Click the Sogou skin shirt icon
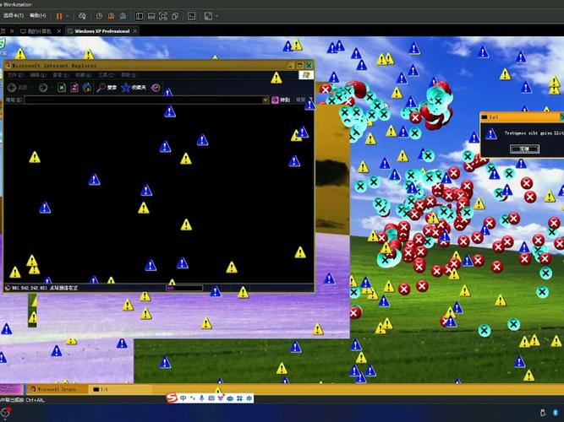The width and height of the screenshot is (564, 422). [x=221, y=398]
